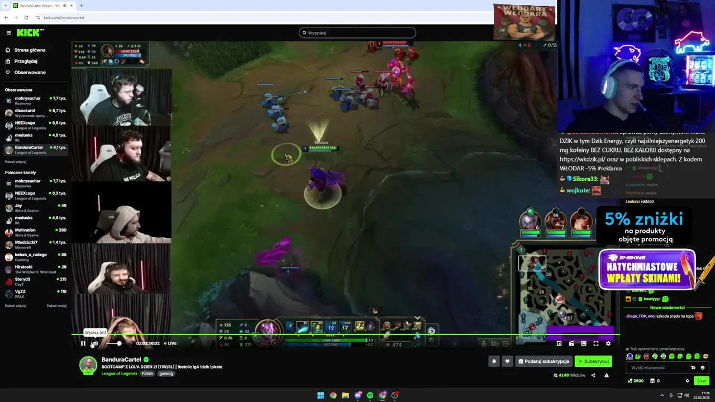Toggle fullscreen player mode
The height and width of the screenshot is (402, 715).
point(596,343)
